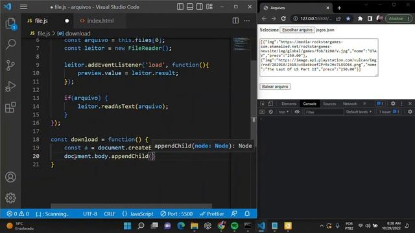The image size is (415, 233).
Task: Clear the console
Action: (x=271, y=112)
